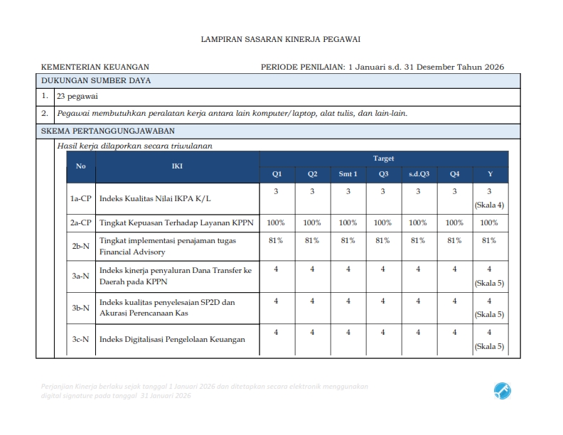Select the 'Hasil kerja dilaporkan secara triwulanan' text
Viewport: 563px width, 435px height.
tap(134, 146)
